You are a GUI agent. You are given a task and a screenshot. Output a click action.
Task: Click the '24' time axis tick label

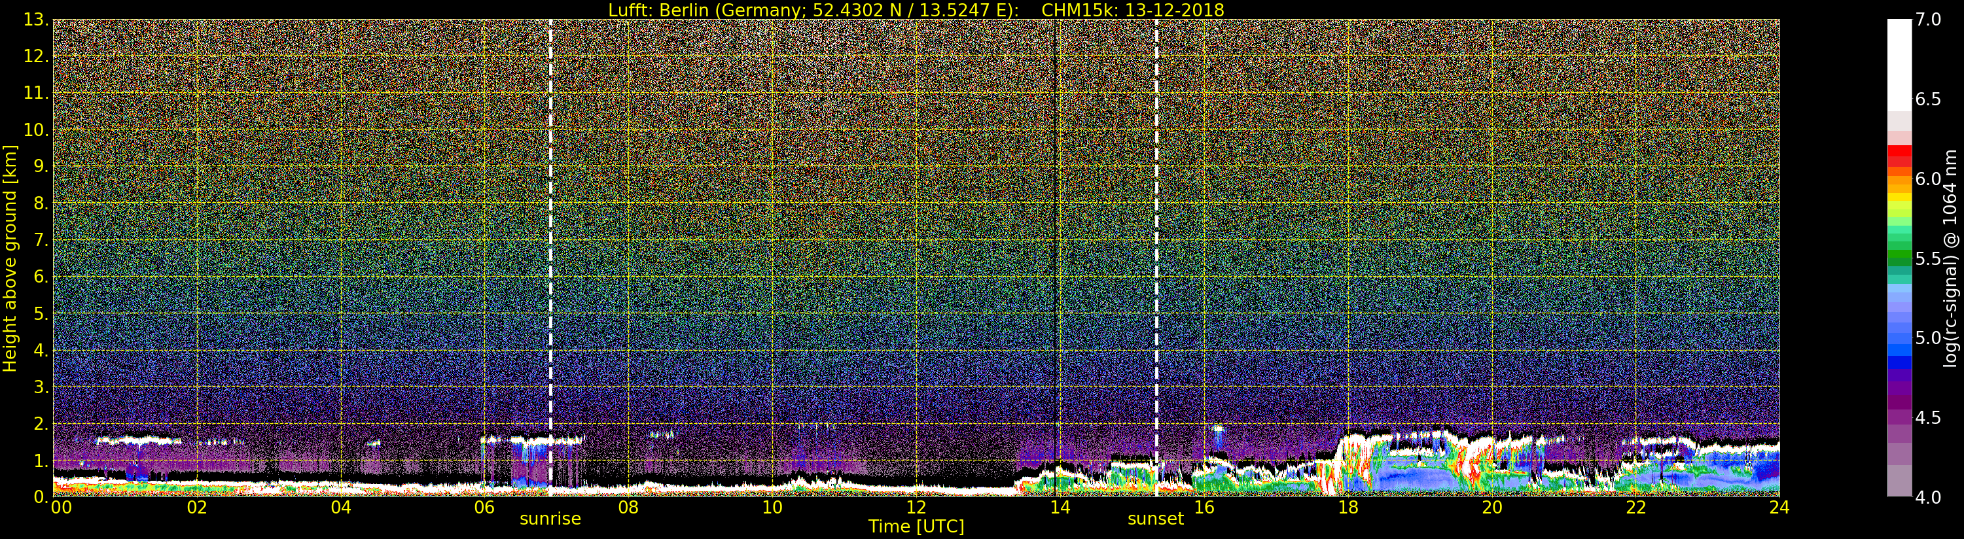click(1779, 507)
